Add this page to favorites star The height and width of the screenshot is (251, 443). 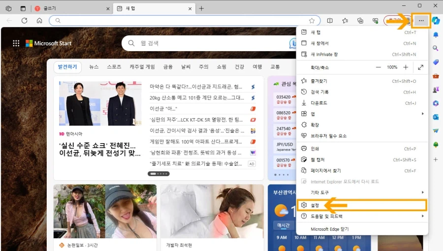312,21
